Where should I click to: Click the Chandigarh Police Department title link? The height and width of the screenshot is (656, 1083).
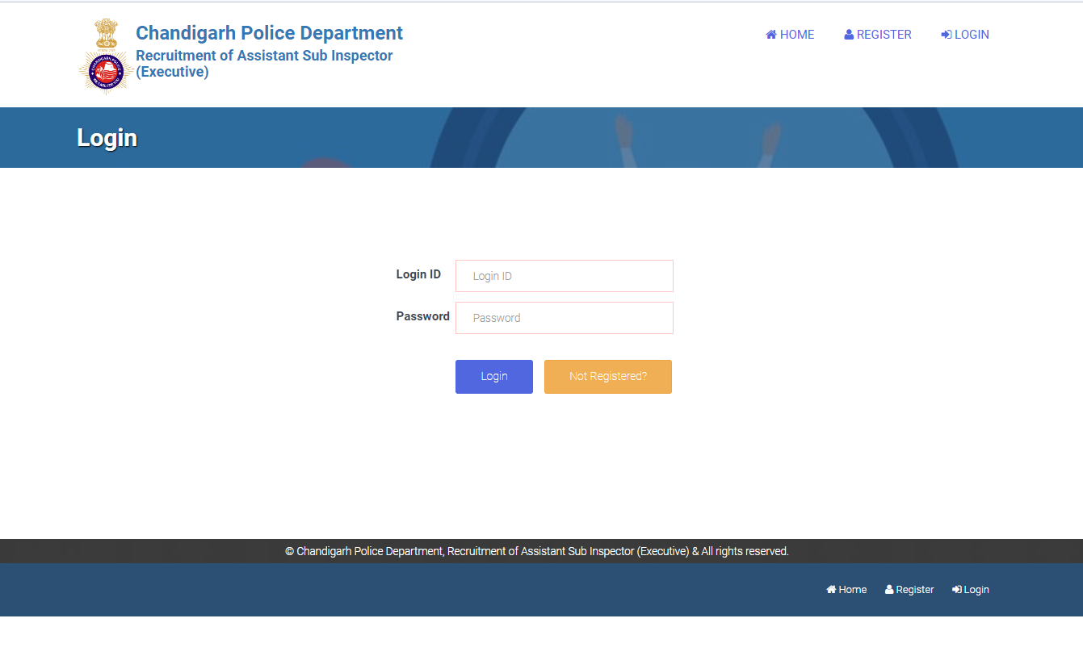[269, 33]
